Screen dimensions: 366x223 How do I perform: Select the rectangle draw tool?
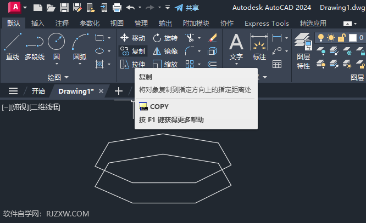(x=99, y=38)
